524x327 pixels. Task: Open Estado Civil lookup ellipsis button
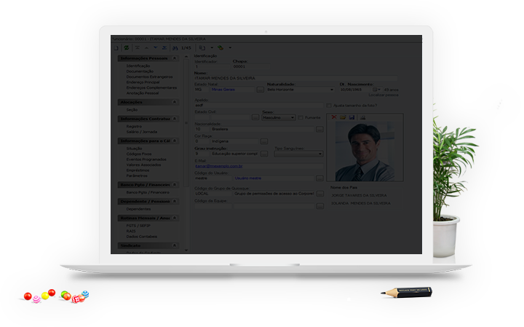pos(255,117)
